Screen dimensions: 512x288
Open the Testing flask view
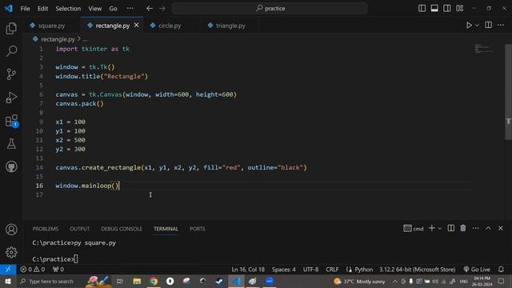point(11,144)
